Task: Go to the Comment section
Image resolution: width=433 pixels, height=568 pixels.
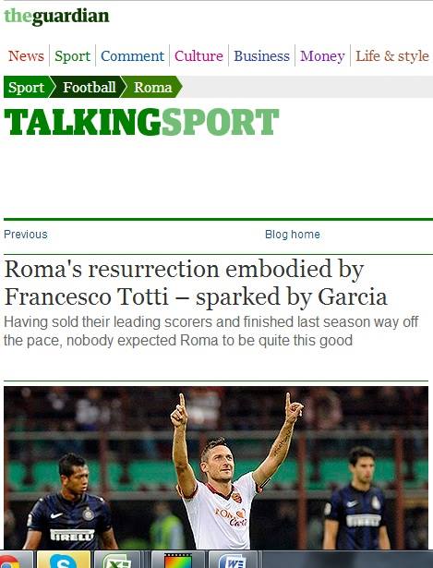Action: point(133,55)
